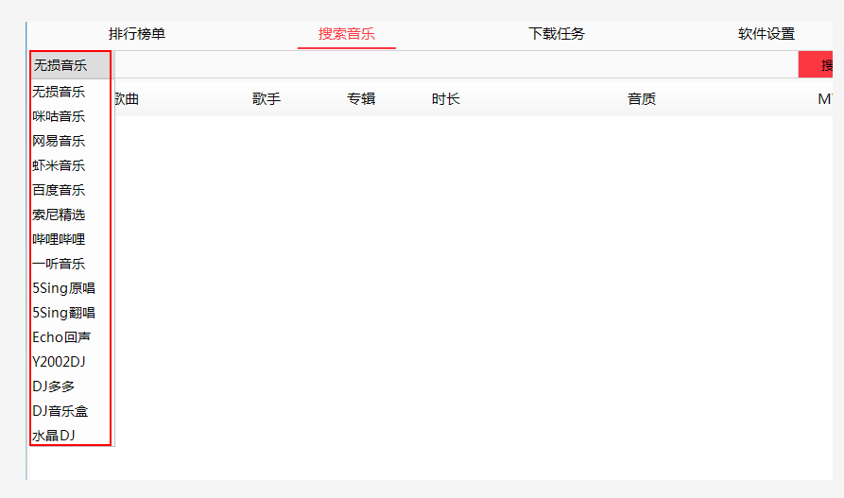Choose 5Sing翻唱 from the source list
This screenshot has height=498, width=844.
[x=63, y=313]
